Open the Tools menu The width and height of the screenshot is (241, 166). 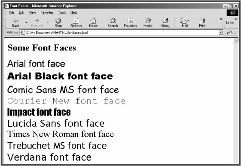[x=62, y=12]
